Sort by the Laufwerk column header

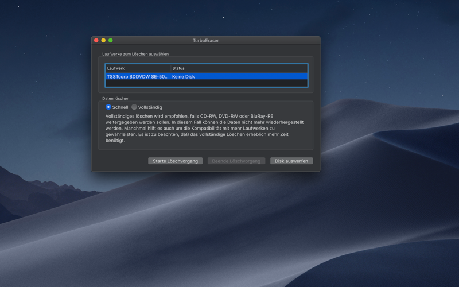138,68
